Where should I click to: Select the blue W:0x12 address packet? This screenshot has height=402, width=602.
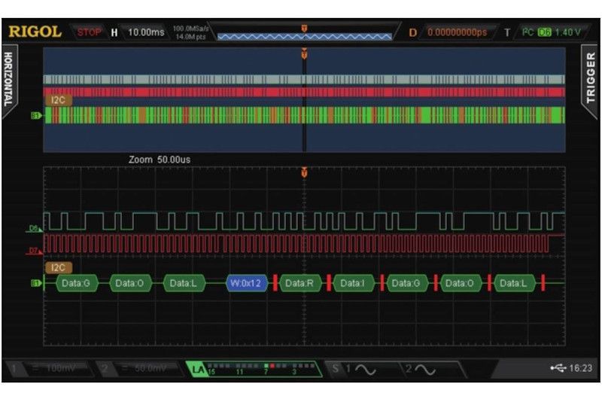click(x=245, y=283)
